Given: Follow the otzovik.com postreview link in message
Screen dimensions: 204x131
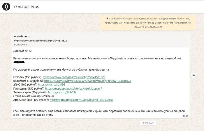Looking at the screenshot, I should (x=74, y=77).
